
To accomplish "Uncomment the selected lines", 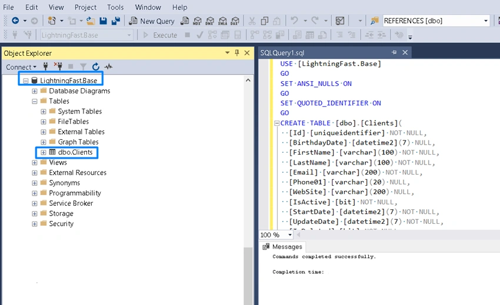I will [352, 35].
